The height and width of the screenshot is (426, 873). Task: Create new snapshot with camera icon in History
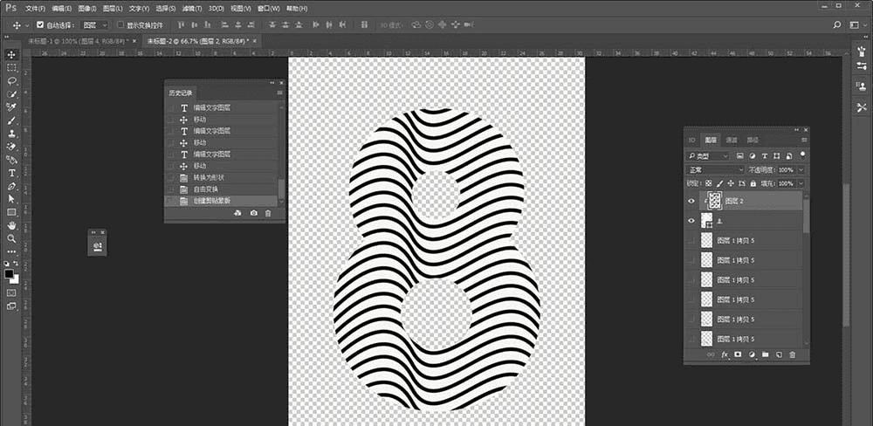[254, 213]
